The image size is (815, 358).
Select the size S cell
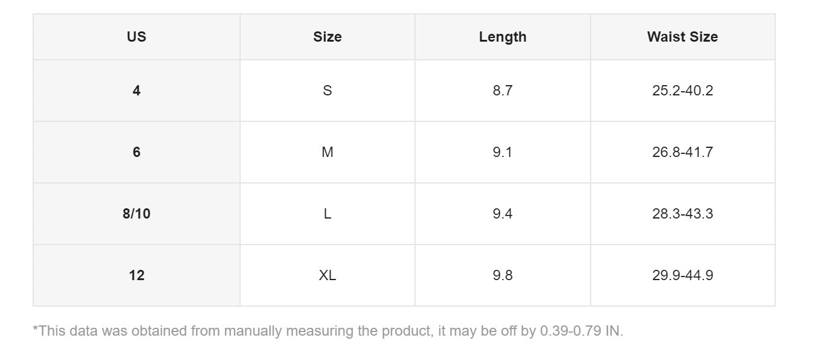click(x=327, y=91)
